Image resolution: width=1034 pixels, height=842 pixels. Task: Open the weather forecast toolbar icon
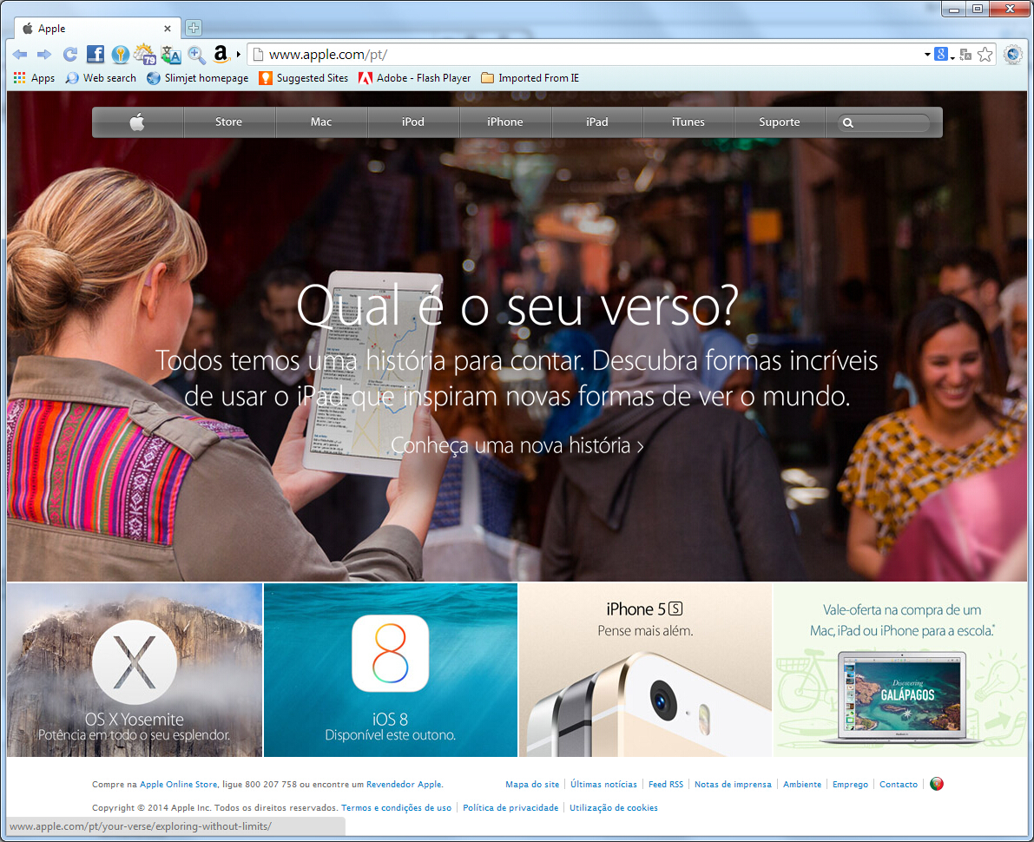point(145,54)
